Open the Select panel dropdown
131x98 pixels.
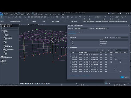tap(2, 22)
